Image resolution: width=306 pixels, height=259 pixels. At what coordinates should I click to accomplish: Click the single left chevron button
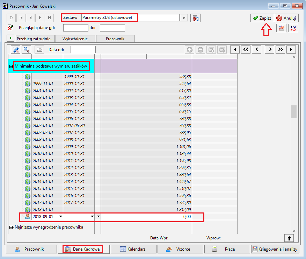(257, 49)
